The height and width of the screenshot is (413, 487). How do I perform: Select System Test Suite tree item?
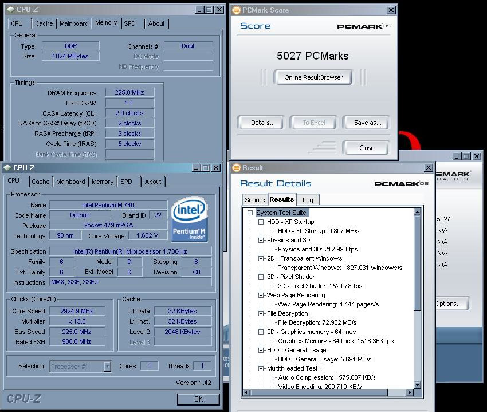coord(281,213)
